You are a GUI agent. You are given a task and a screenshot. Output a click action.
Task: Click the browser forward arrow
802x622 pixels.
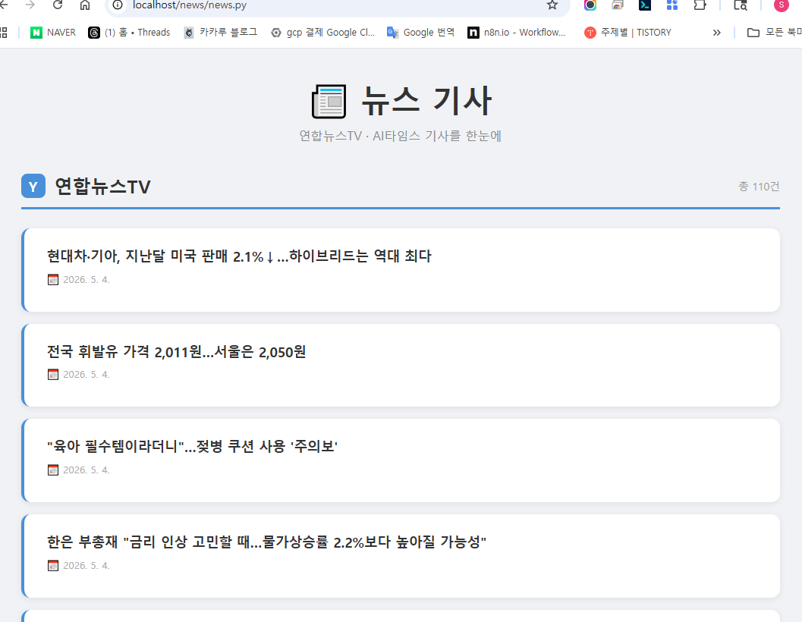(x=30, y=5)
